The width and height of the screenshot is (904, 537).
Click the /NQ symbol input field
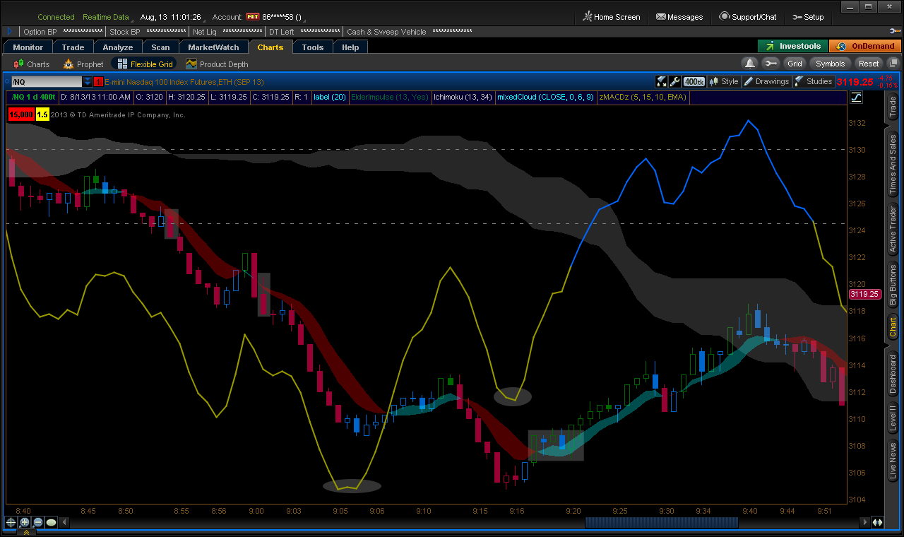click(47, 82)
